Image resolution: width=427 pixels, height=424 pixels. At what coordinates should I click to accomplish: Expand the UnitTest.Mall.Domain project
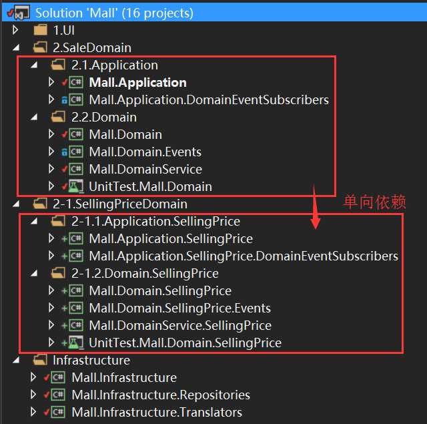(51, 186)
